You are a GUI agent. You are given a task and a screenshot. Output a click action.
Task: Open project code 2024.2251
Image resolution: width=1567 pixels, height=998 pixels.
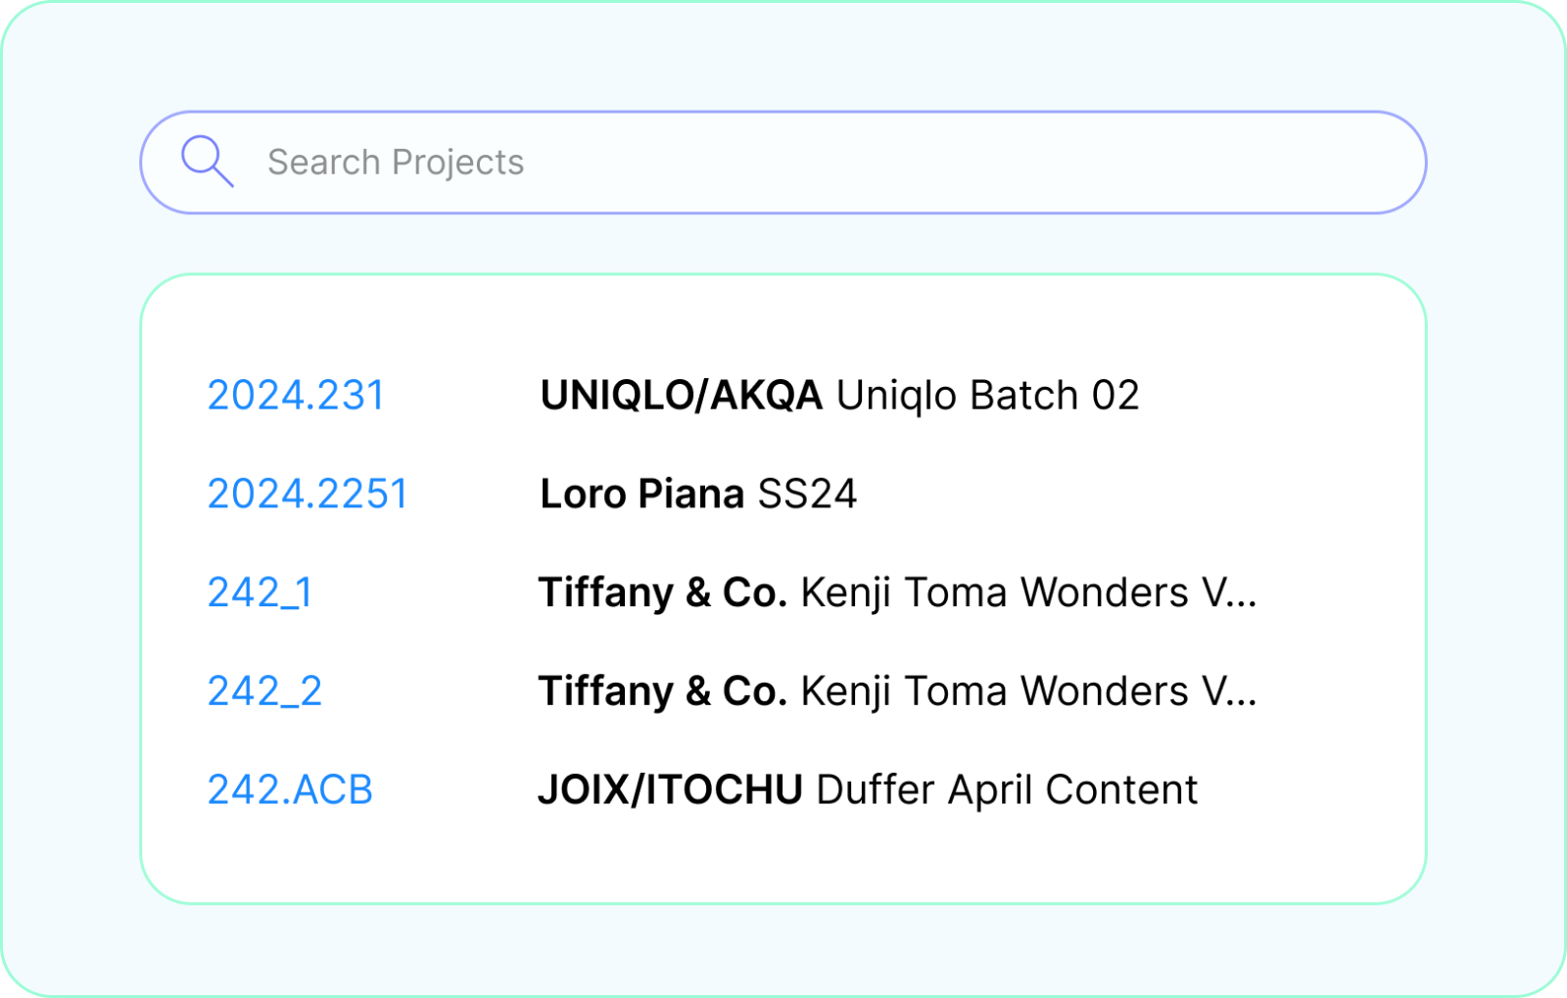pyautogui.click(x=308, y=494)
